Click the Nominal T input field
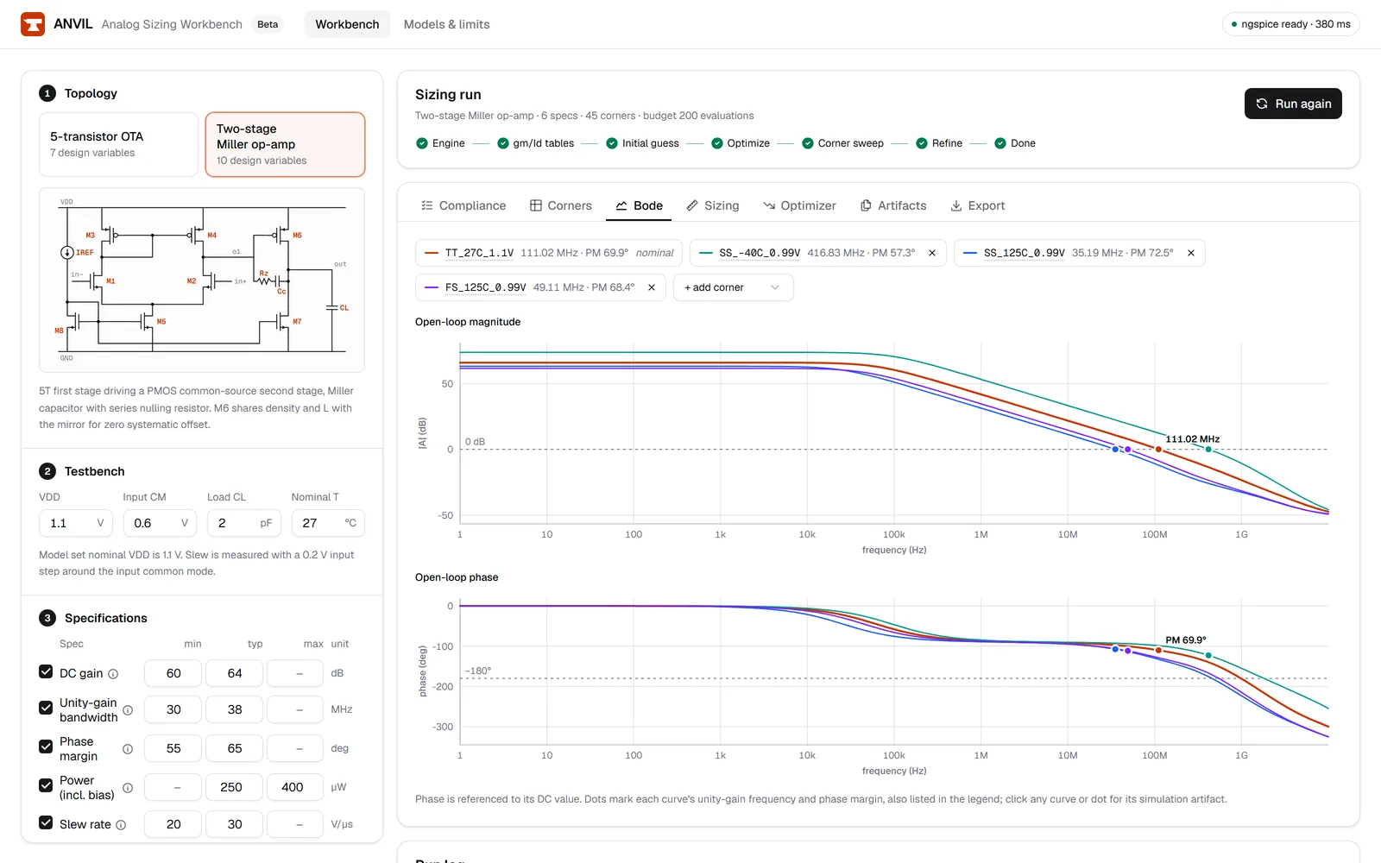Image resolution: width=1381 pixels, height=863 pixels. coord(328,523)
